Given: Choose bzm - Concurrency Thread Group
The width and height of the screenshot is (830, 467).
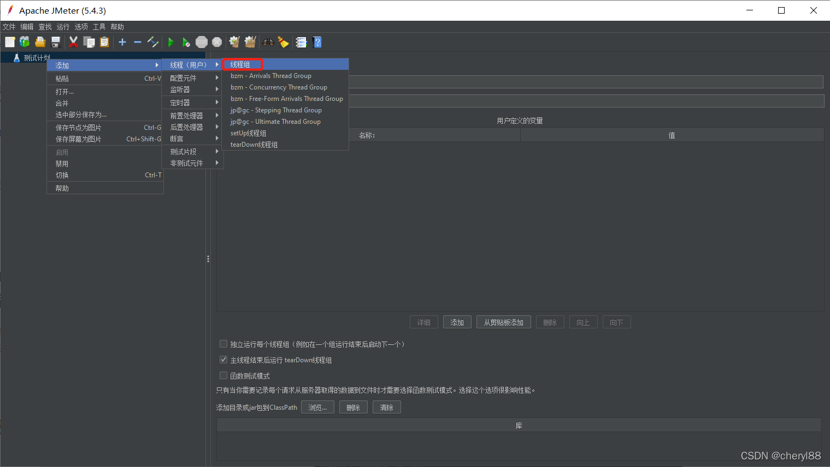Looking at the screenshot, I should coord(285,87).
